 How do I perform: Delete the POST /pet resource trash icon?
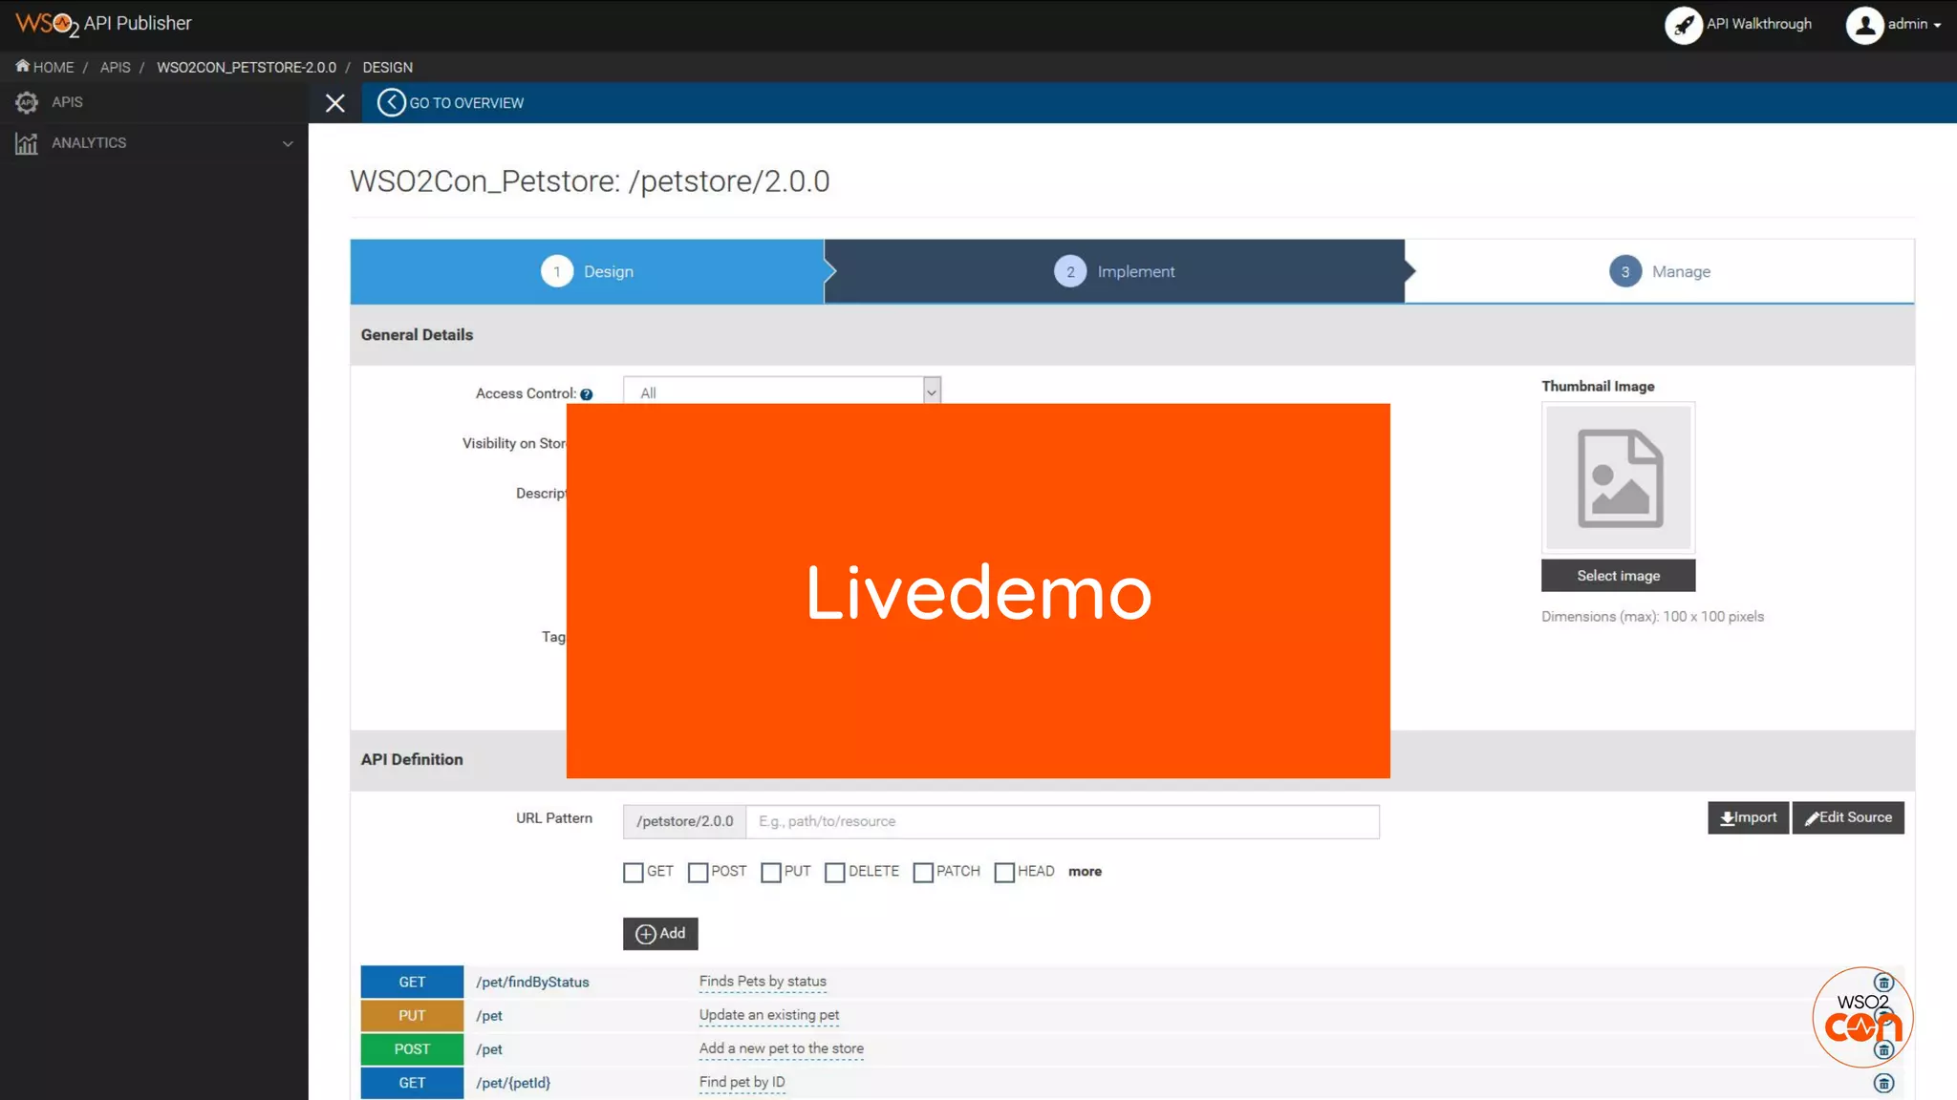(x=1883, y=1049)
